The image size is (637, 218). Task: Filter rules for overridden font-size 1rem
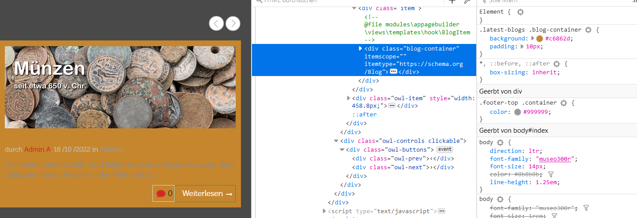click(555, 216)
